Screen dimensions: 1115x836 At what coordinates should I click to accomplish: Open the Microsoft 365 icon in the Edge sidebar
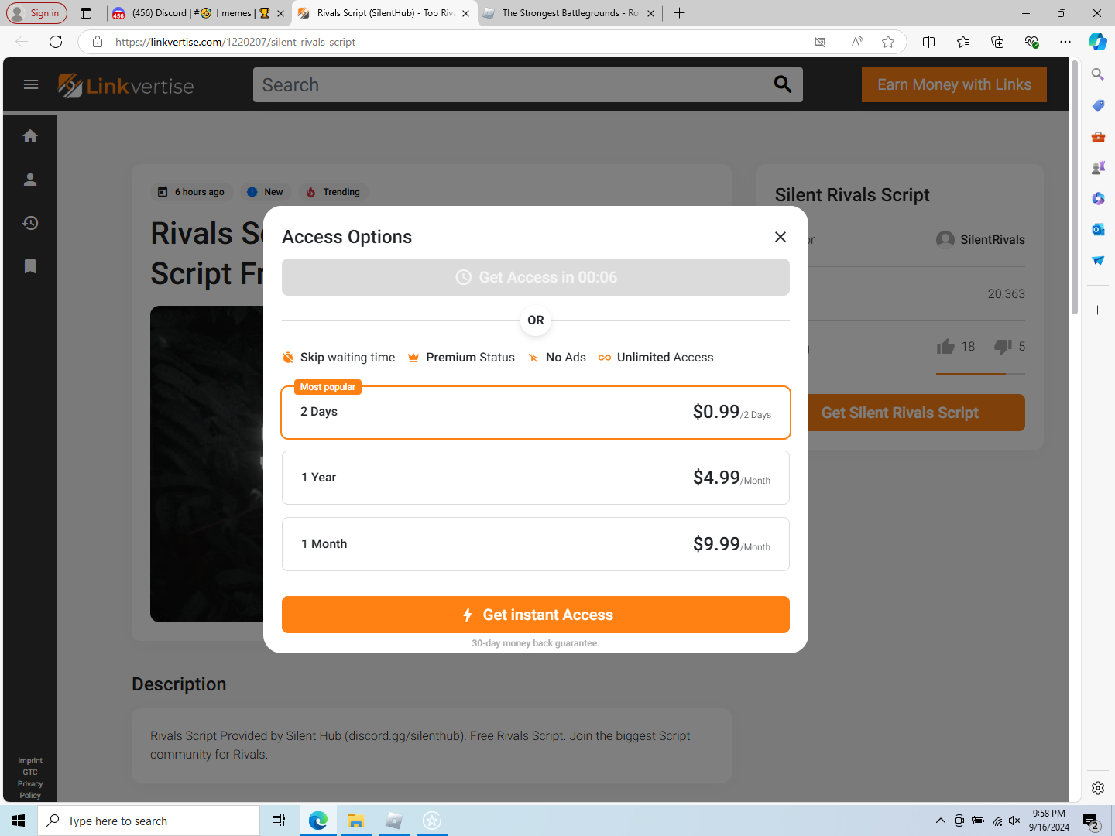click(x=1098, y=198)
